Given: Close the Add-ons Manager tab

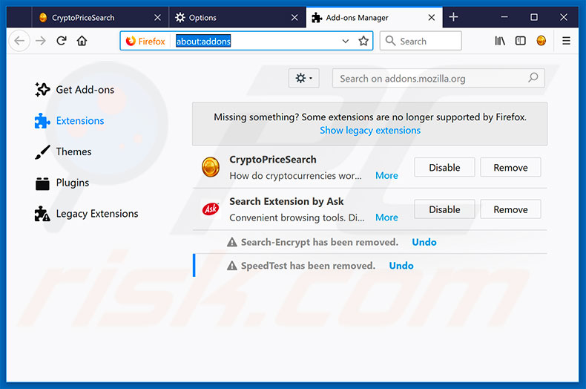Looking at the screenshot, I should [431, 18].
